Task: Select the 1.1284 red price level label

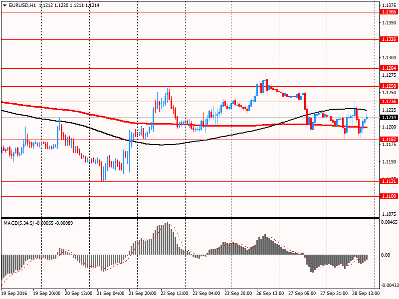Action: coord(389,68)
